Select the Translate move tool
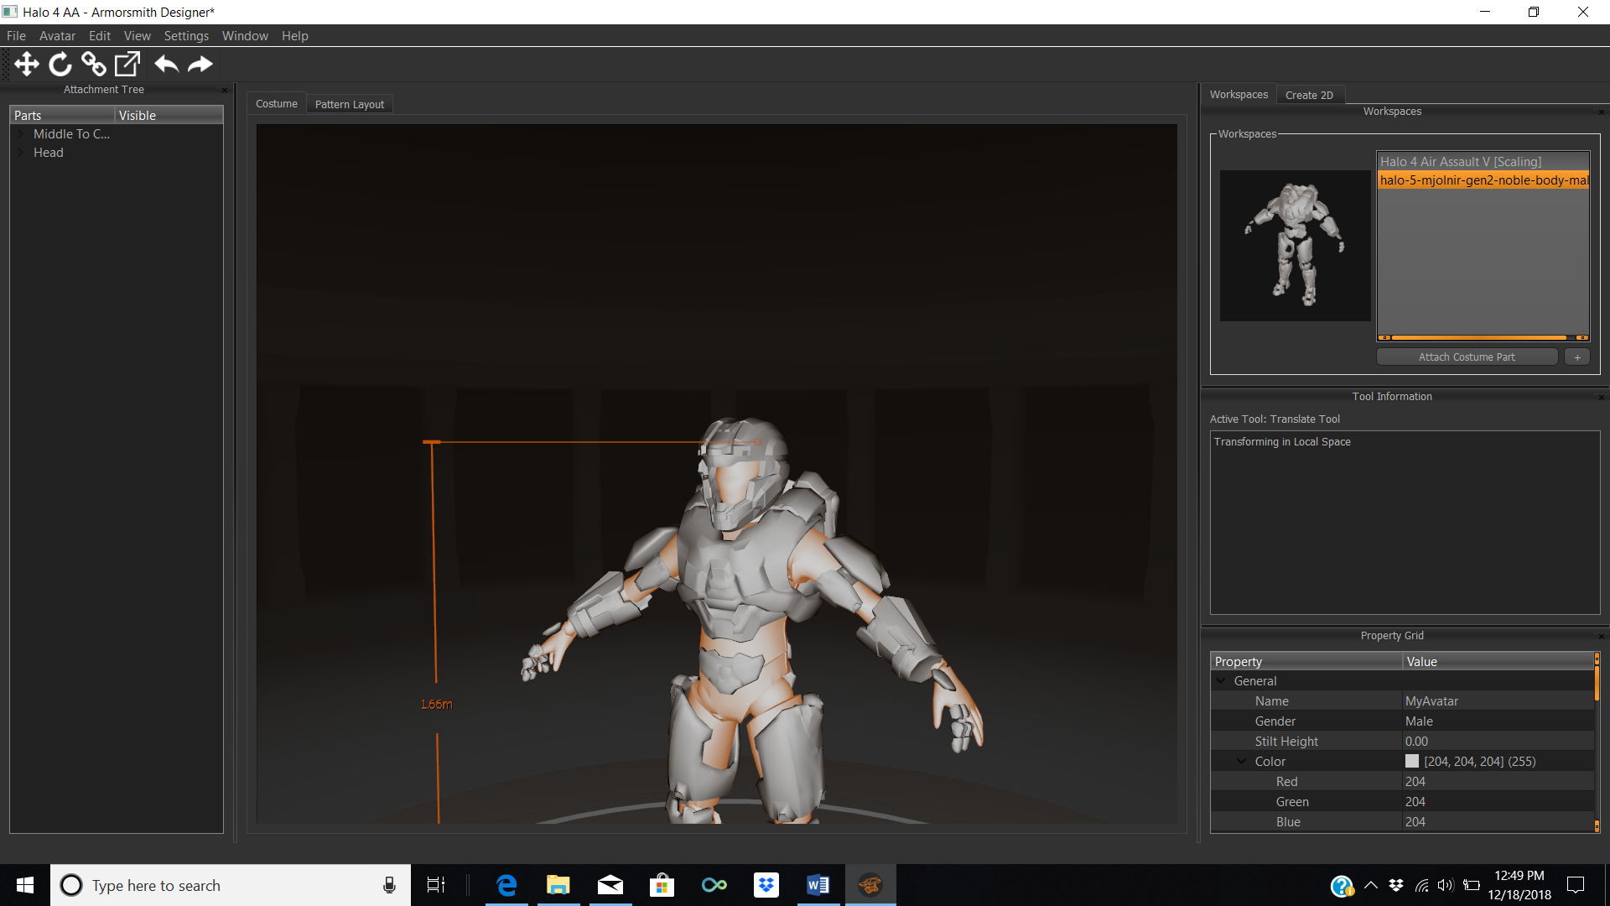 pyautogui.click(x=27, y=64)
